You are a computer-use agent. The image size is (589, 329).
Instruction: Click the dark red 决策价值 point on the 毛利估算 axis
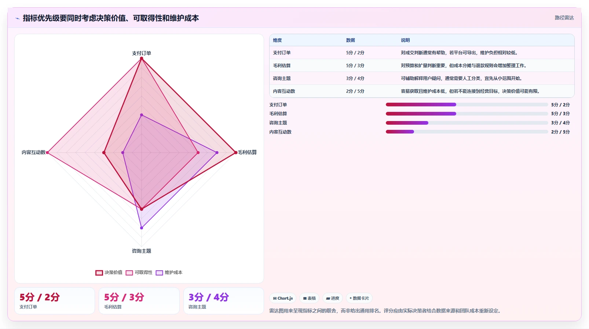pyautogui.click(x=235, y=153)
